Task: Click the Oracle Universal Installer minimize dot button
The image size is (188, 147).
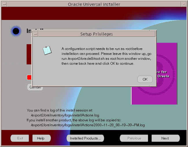Action: click(x=184, y=4)
